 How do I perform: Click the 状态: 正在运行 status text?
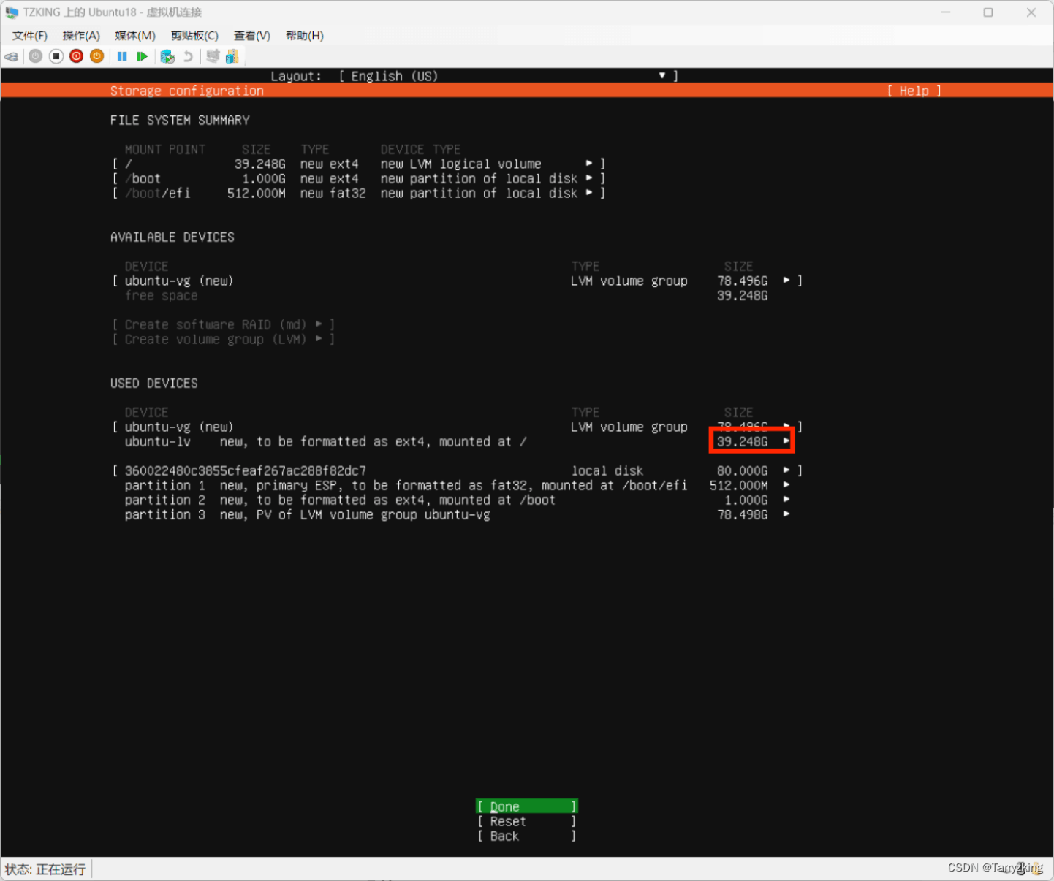point(45,869)
